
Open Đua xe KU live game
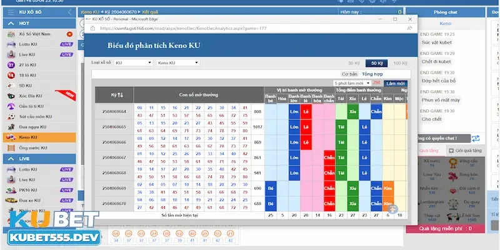click(39, 200)
